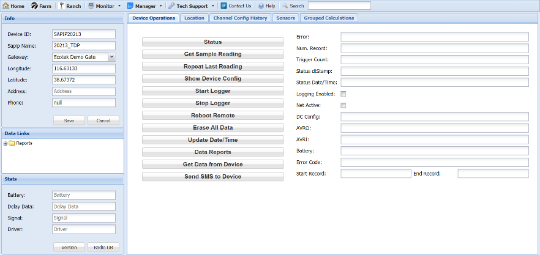Toggle the Net Active checkbox
The height and width of the screenshot is (255, 540).
(x=343, y=106)
